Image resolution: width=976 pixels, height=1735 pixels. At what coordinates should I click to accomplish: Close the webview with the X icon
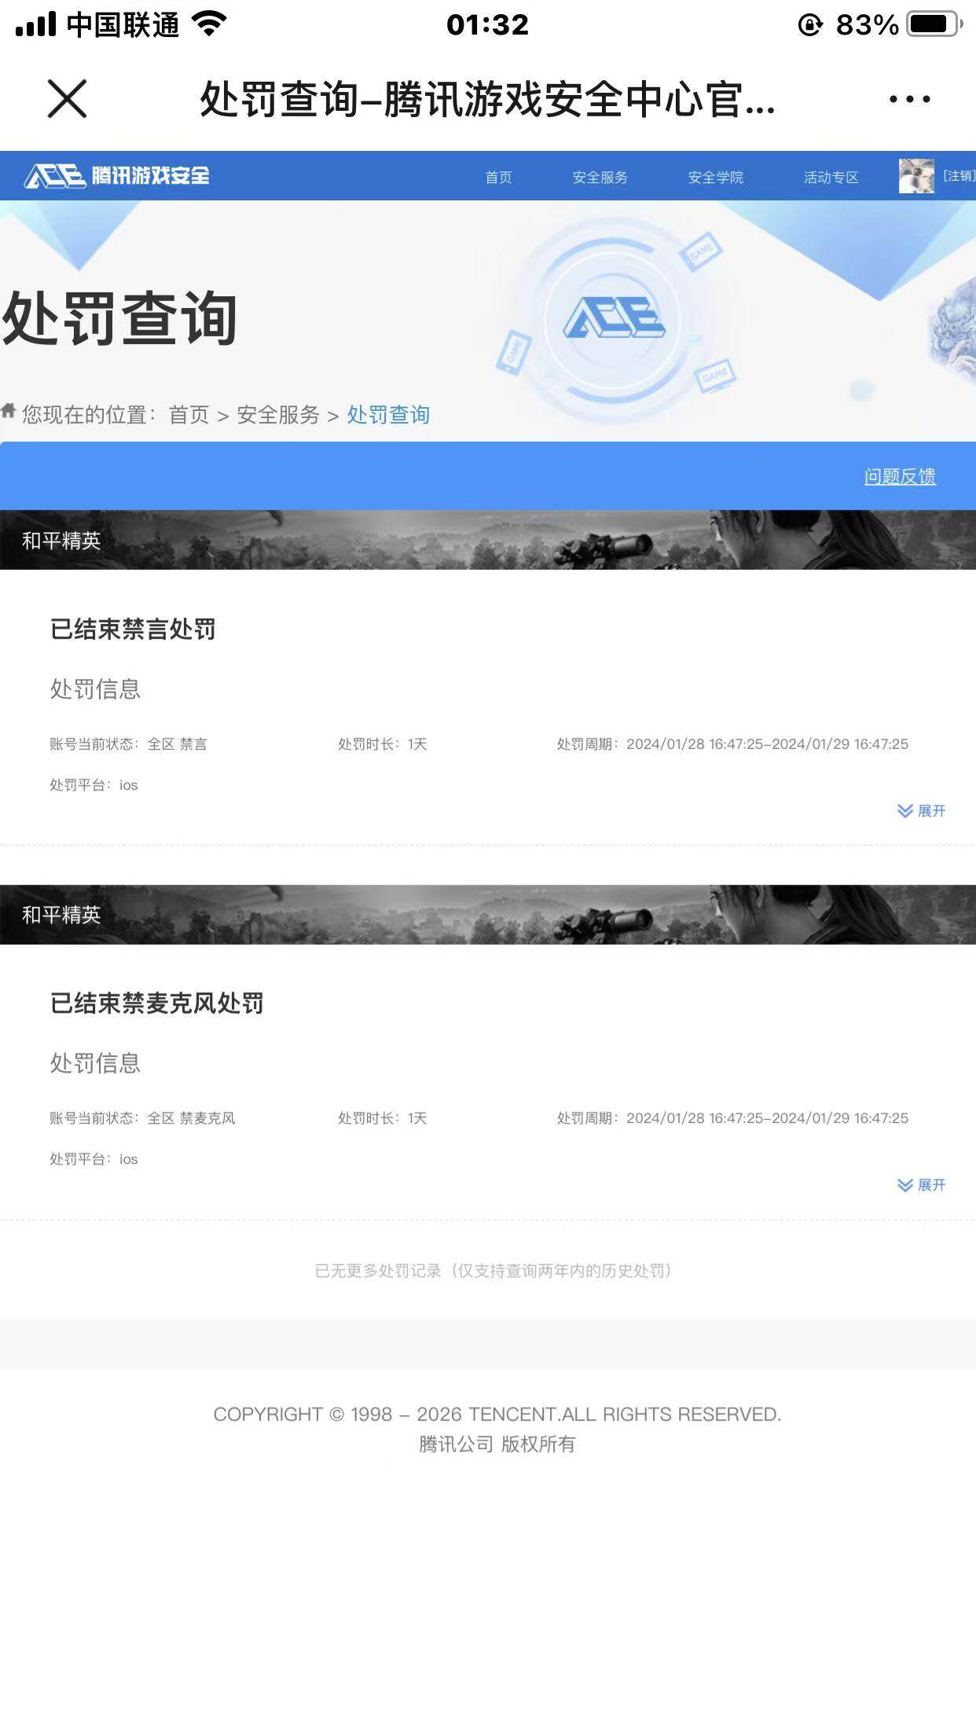click(x=67, y=99)
